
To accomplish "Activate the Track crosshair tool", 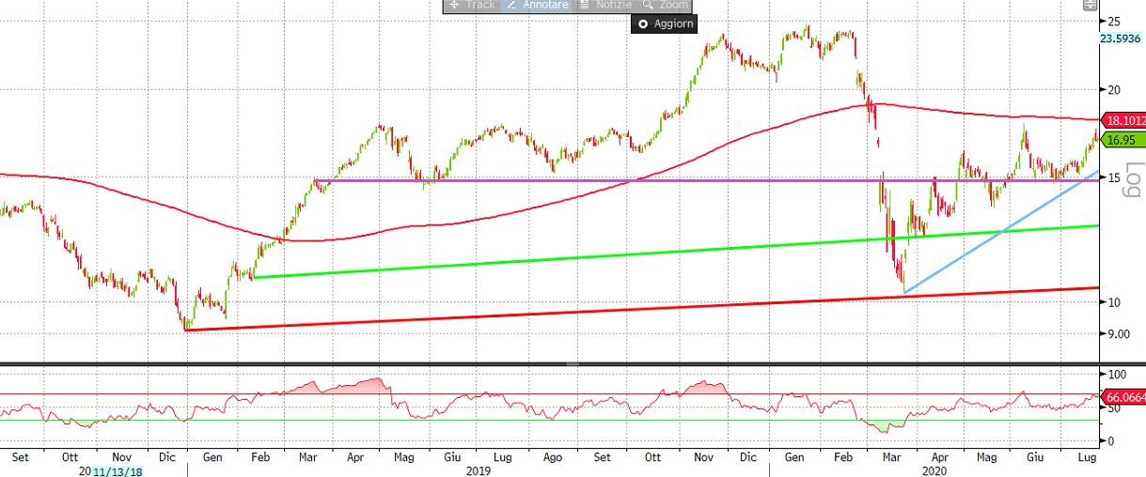I will pos(473,5).
